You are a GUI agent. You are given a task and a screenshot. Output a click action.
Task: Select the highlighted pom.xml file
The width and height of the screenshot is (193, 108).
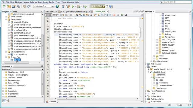point(17,60)
